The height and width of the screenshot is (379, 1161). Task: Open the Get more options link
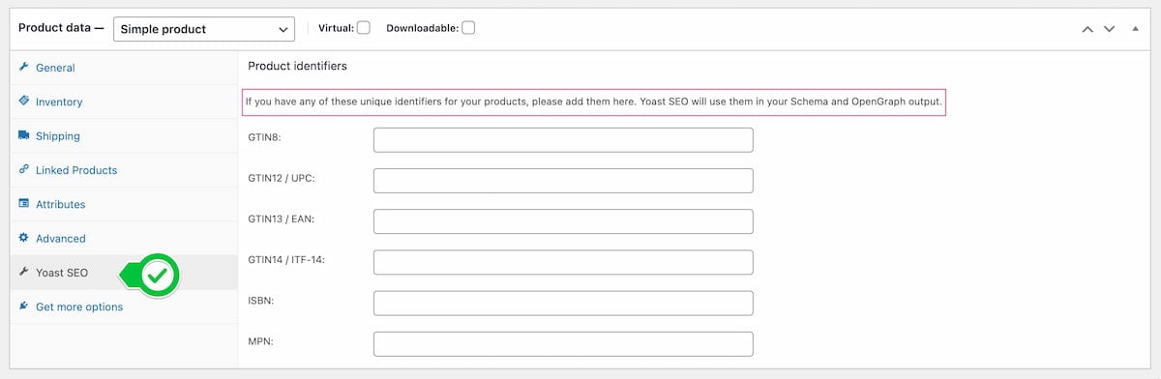click(79, 306)
